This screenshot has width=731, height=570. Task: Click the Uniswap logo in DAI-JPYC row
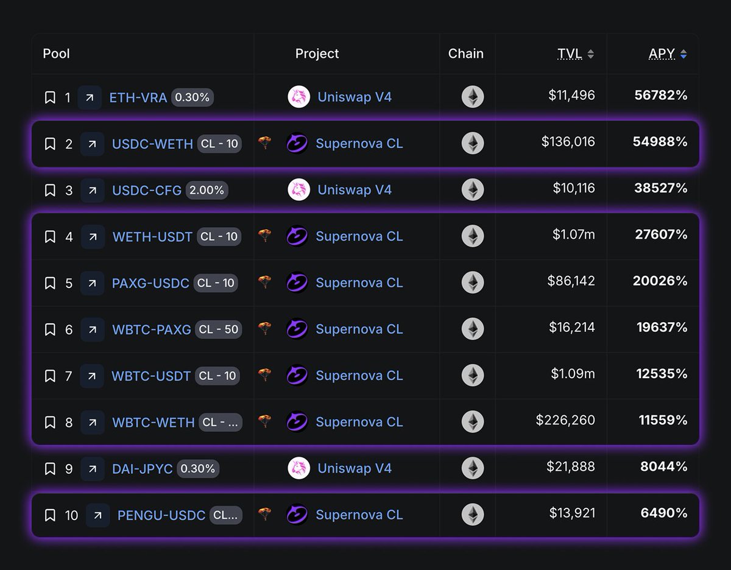coord(299,468)
